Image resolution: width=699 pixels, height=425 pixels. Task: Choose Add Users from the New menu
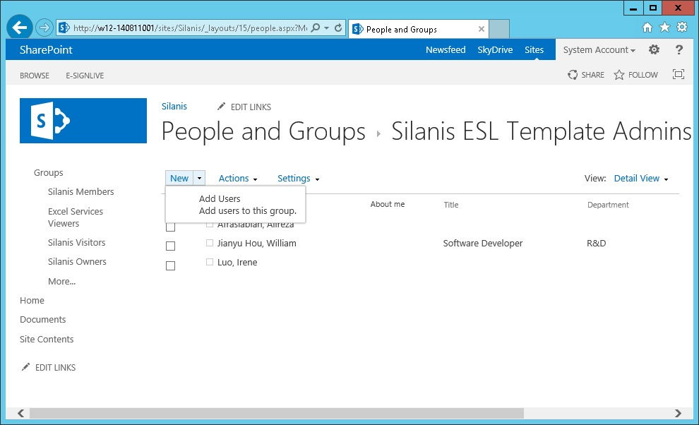point(220,199)
